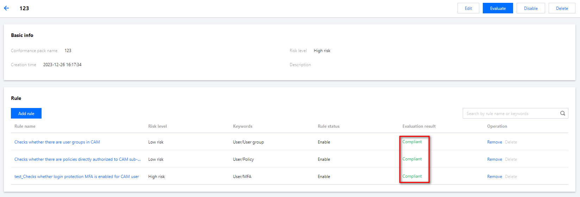Screen dimensions: 580x197
Task: Click Compliant result of user groups rule
Action: pos(412,142)
